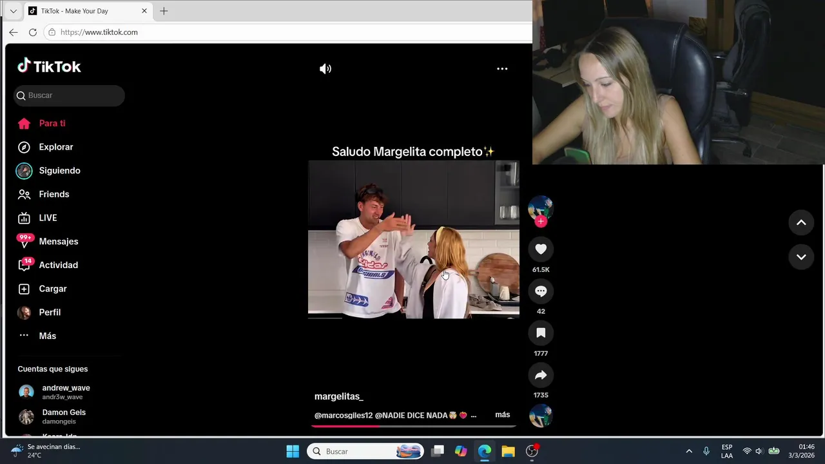Open the weather widget 24°C
The height and width of the screenshot is (464, 825).
[45, 451]
